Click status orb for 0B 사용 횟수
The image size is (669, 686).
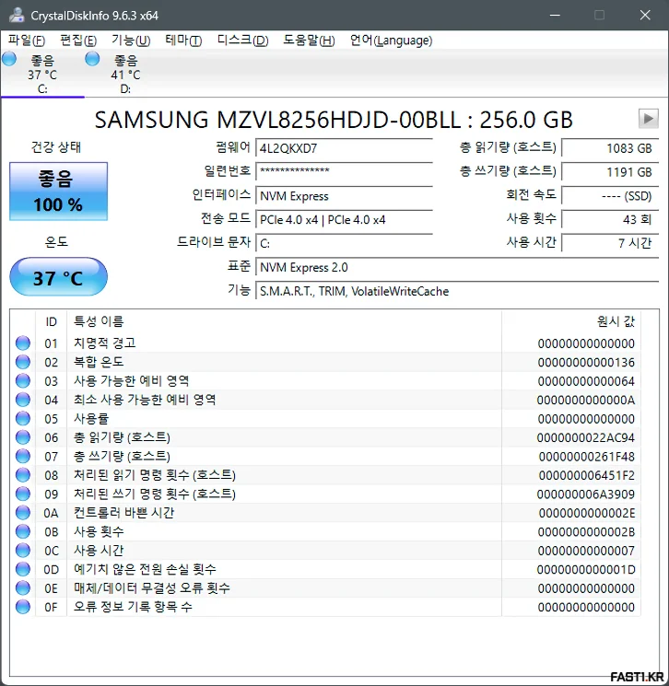pyautogui.click(x=23, y=531)
